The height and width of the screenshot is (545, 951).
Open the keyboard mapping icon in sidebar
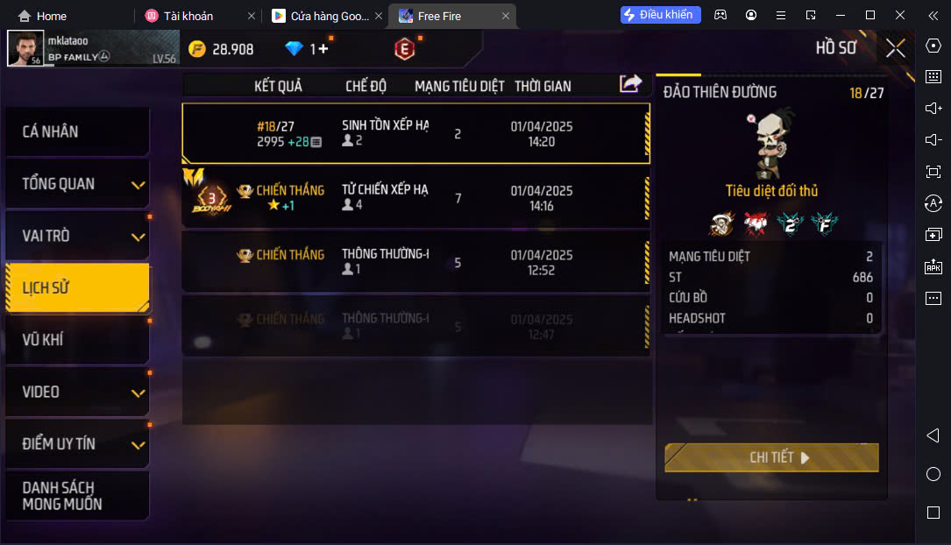click(933, 76)
